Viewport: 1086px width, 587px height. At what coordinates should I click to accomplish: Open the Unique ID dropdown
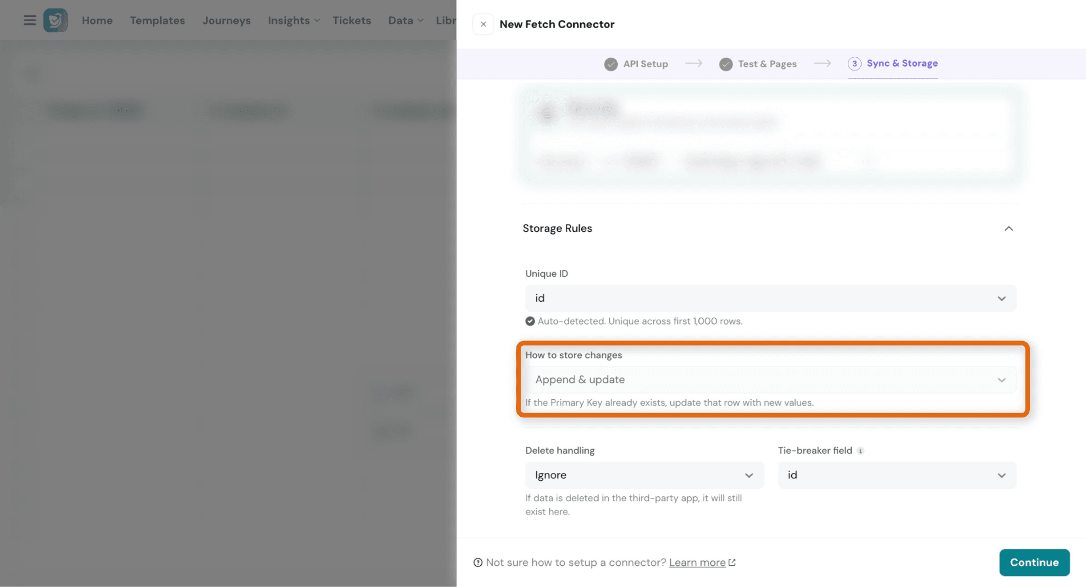(x=770, y=298)
